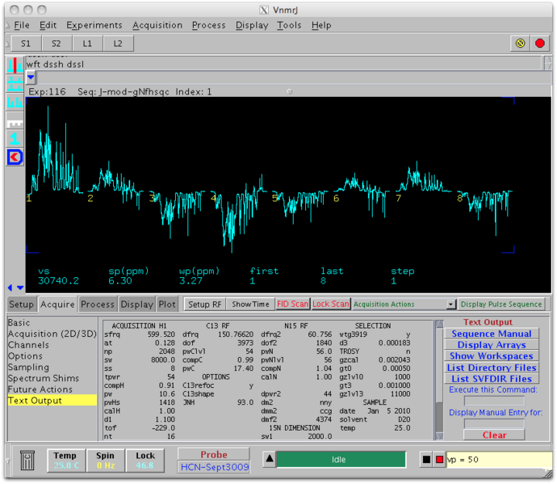Expand the status message triangle next to Idle
Image resolution: width=557 pixels, height=484 pixels.
(270, 460)
